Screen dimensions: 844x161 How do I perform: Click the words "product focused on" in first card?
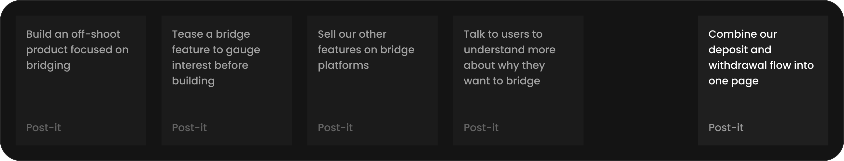pos(77,50)
